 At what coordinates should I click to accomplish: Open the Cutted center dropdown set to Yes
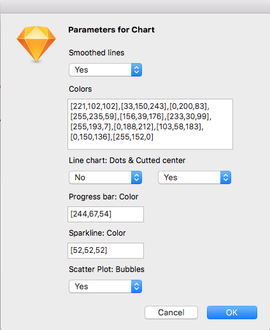coord(194,177)
